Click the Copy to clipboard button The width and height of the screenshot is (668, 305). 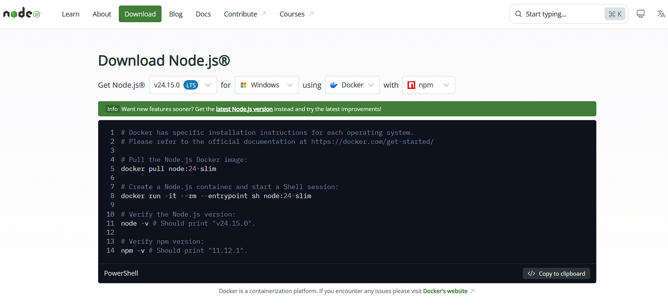557,273
